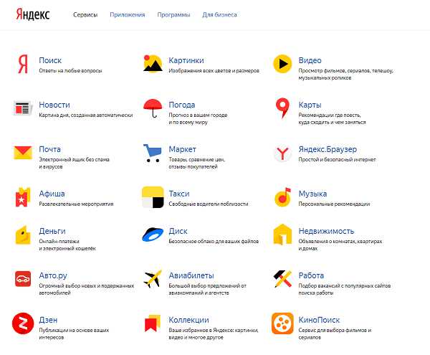Select the blue Маркет shopping cart icon
This screenshot has height=355, width=430.
click(x=152, y=153)
